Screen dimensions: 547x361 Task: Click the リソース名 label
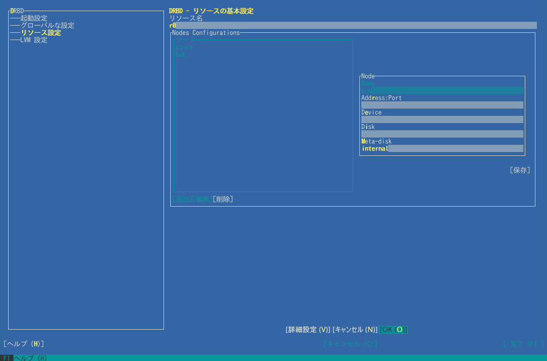point(186,18)
